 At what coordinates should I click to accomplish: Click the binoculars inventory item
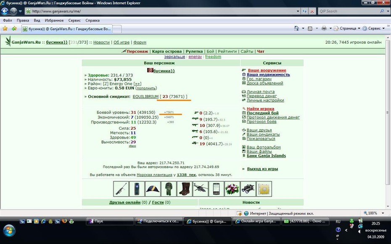click(248, 189)
